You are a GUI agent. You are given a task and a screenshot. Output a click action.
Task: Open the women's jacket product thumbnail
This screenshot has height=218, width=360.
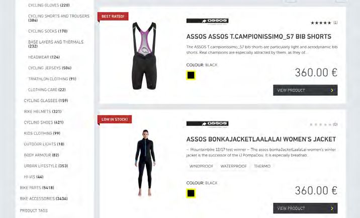145,163
